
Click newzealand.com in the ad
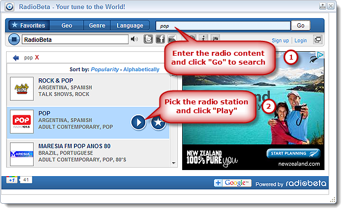tap(299, 164)
